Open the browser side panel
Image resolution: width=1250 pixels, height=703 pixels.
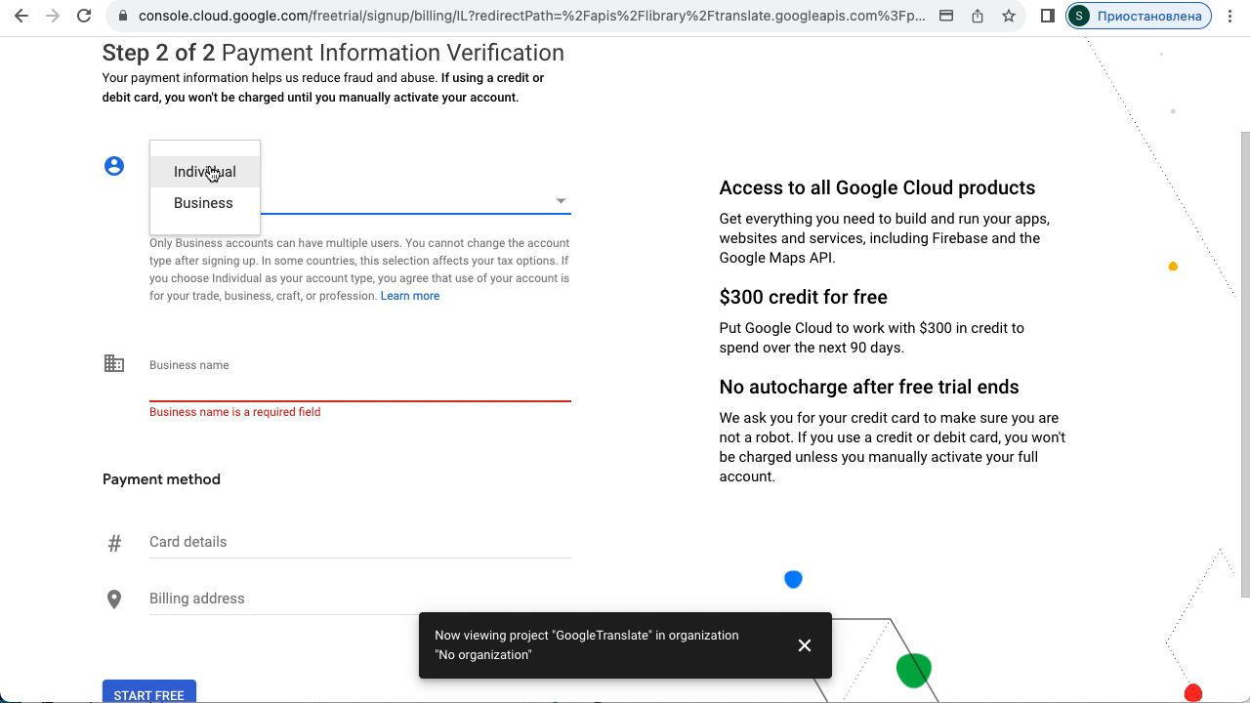1047,16
